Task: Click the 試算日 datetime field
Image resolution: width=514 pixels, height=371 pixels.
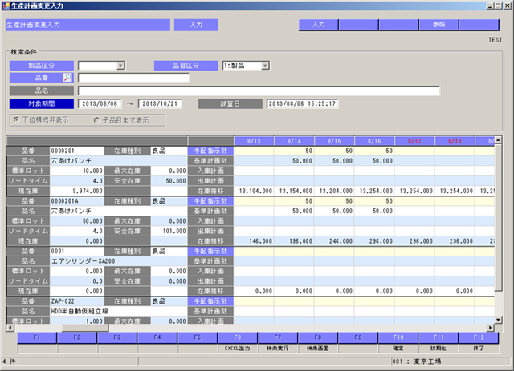Action: [x=302, y=103]
